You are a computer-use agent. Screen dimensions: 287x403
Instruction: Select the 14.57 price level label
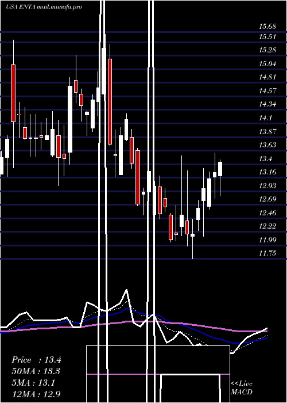click(267, 90)
